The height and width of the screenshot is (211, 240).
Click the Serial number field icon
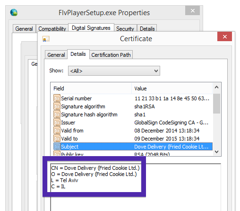57,98
